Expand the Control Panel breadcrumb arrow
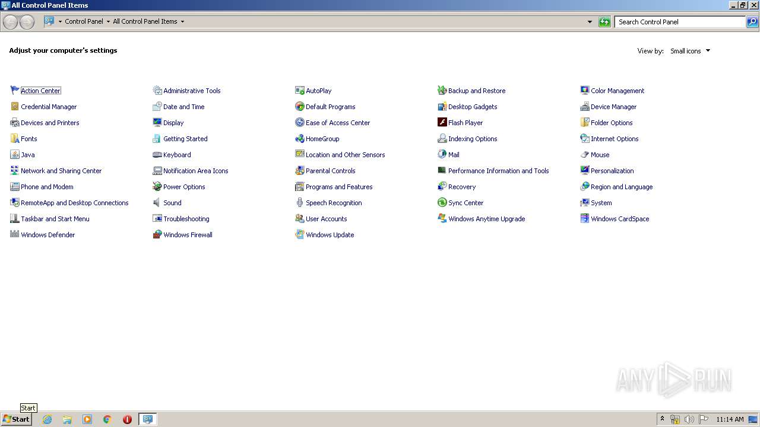 point(108,21)
